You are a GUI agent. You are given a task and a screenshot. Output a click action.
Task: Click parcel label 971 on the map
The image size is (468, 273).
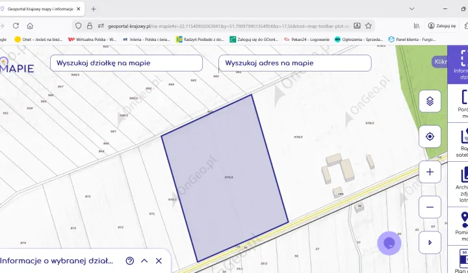pos(152,214)
